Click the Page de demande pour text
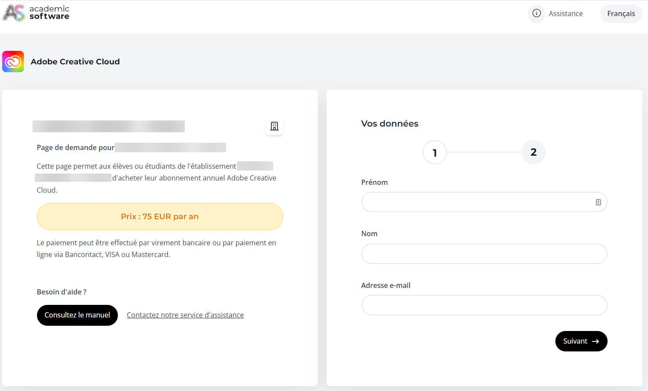The image size is (648, 391). pos(76,147)
